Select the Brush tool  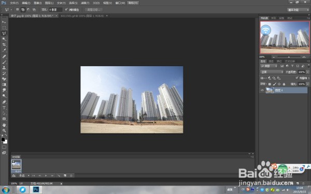tap(4, 62)
